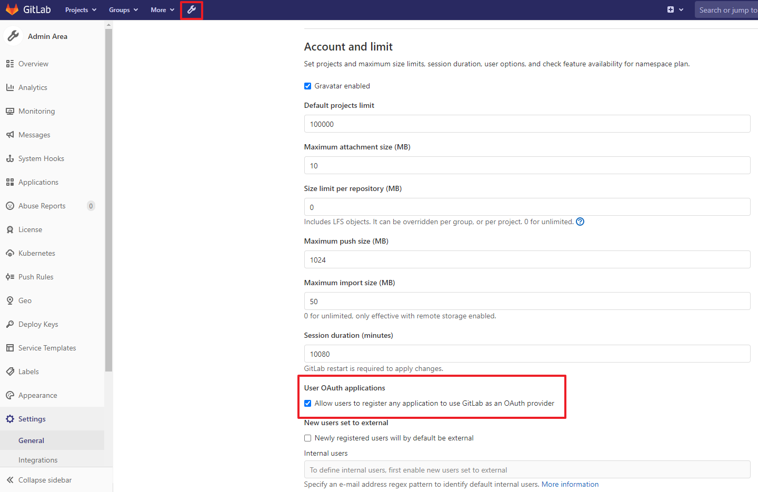Click the Kubernetes cloud icon
Image resolution: width=758 pixels, height=492 pixels.
[10, 253]
